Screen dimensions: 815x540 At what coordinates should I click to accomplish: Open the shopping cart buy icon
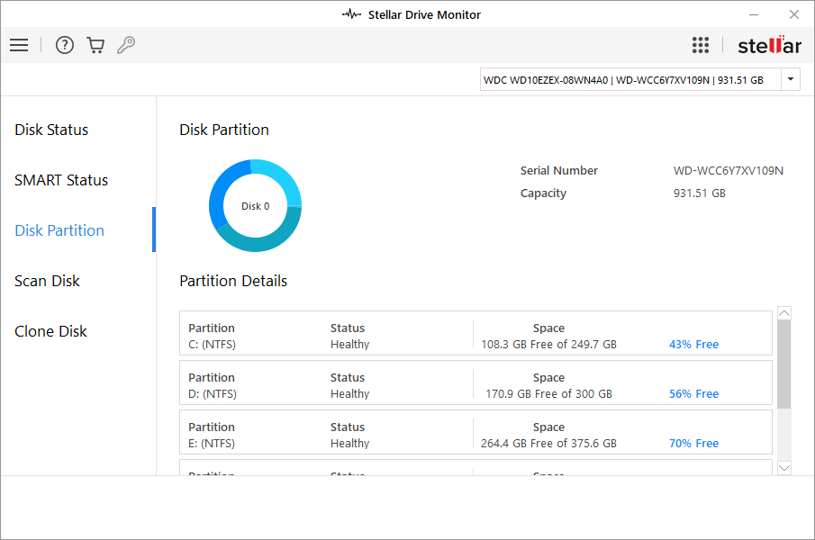point(95,45)
